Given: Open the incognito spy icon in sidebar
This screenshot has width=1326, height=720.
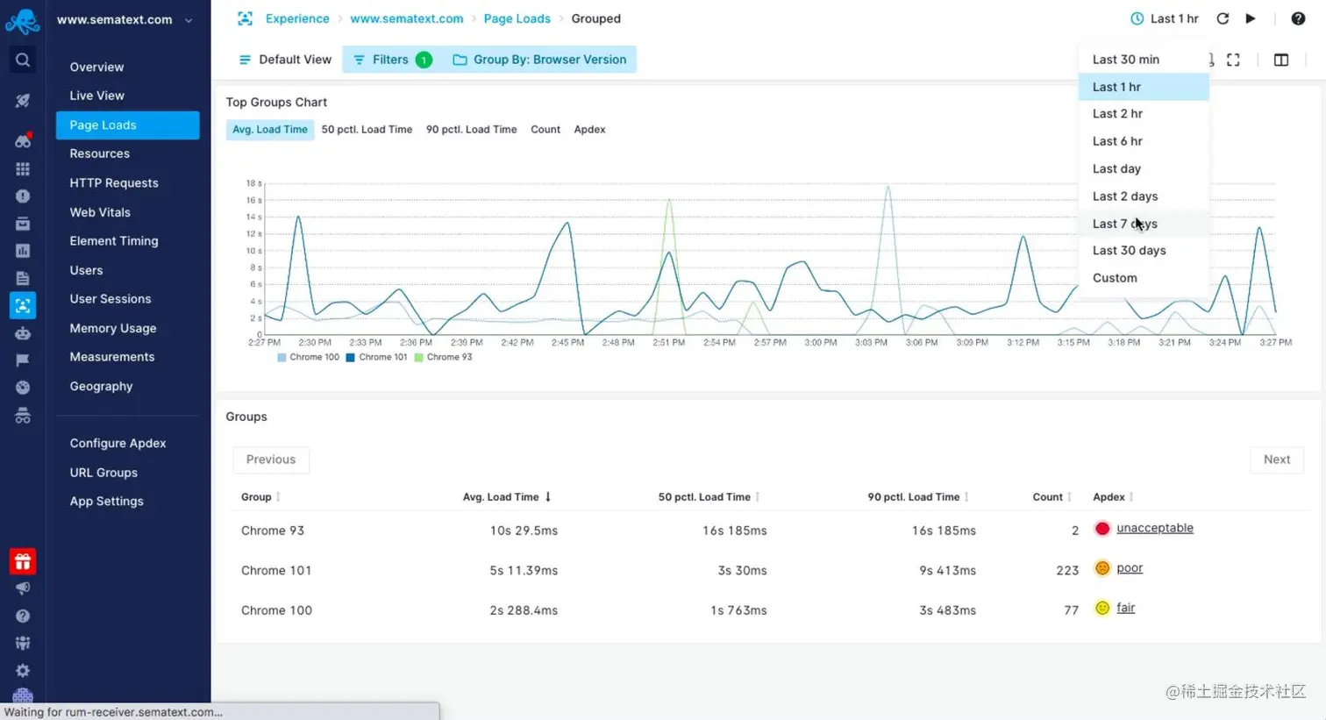Looking at the screenshot, I should [x=23, y=416].
